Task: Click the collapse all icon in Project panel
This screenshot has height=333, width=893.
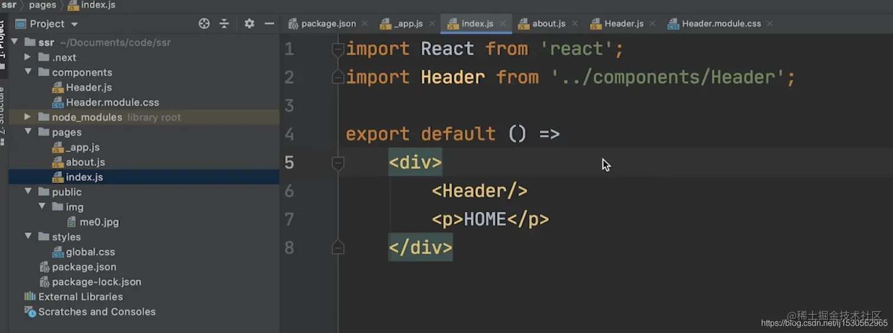Action: pyautogui.click(x=224, y=24)
